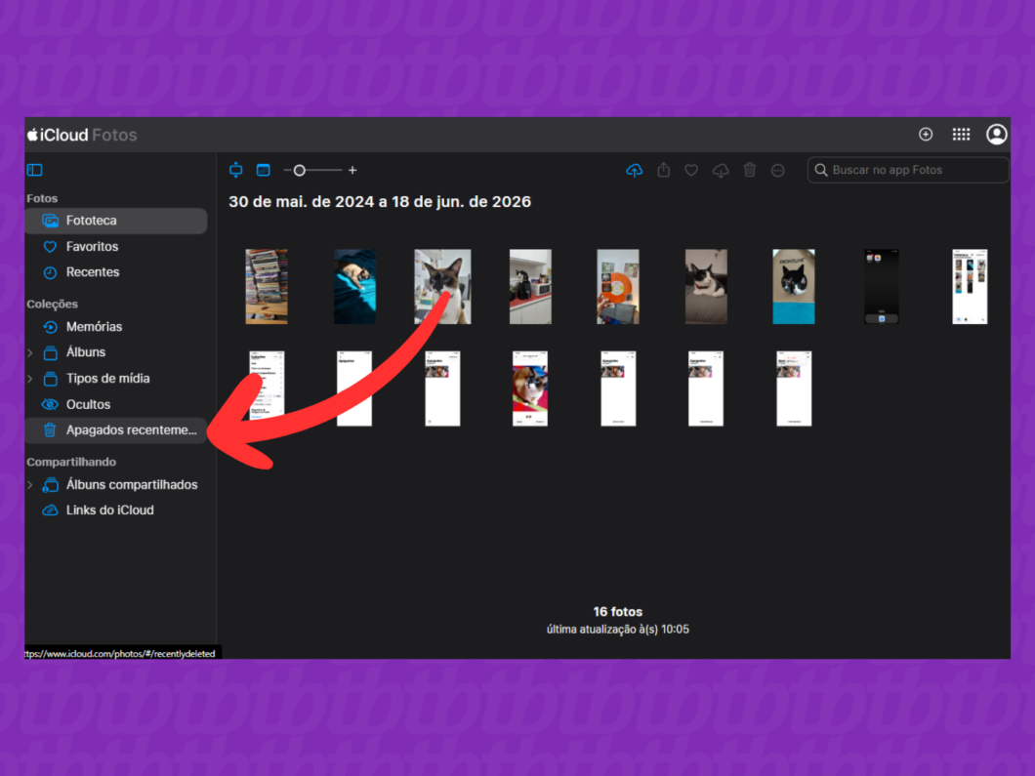The width and height of the screenshot is (1035, 776).
Task: Expand the Álbuns chevron
Action: point(30,353)
